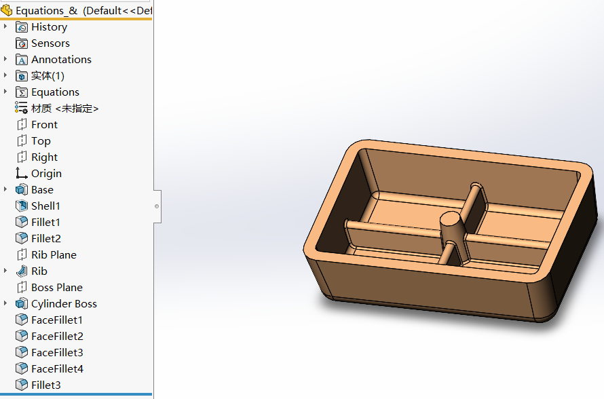This screenshot has height=399, width=604.
Task: Select the 'Cylinder Boss' label
Action: pos(64,304)
